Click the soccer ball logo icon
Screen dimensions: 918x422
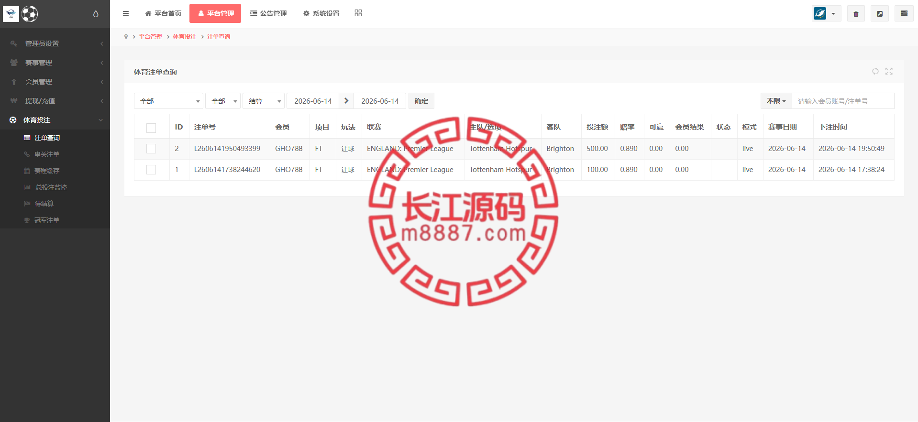pos(30,14)
